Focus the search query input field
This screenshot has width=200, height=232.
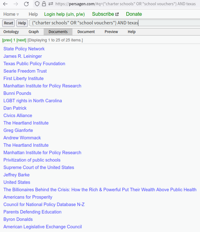[x=115, y=23]
